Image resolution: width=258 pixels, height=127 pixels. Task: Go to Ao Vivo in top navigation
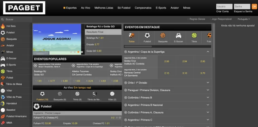coord(86,8)
